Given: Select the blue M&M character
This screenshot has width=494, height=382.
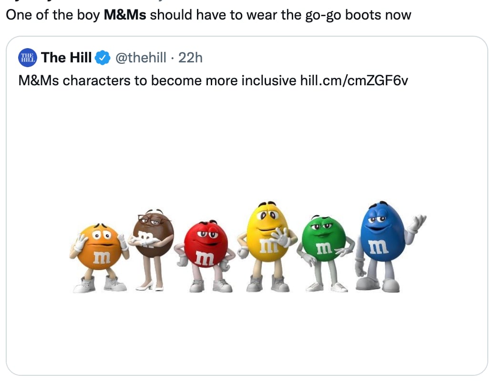Looking at the screenshot, I should [383, 233].
